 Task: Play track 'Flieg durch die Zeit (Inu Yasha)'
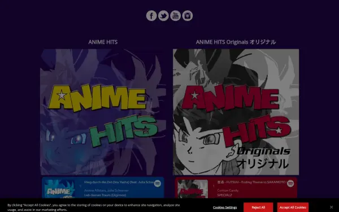coord(119,182)
